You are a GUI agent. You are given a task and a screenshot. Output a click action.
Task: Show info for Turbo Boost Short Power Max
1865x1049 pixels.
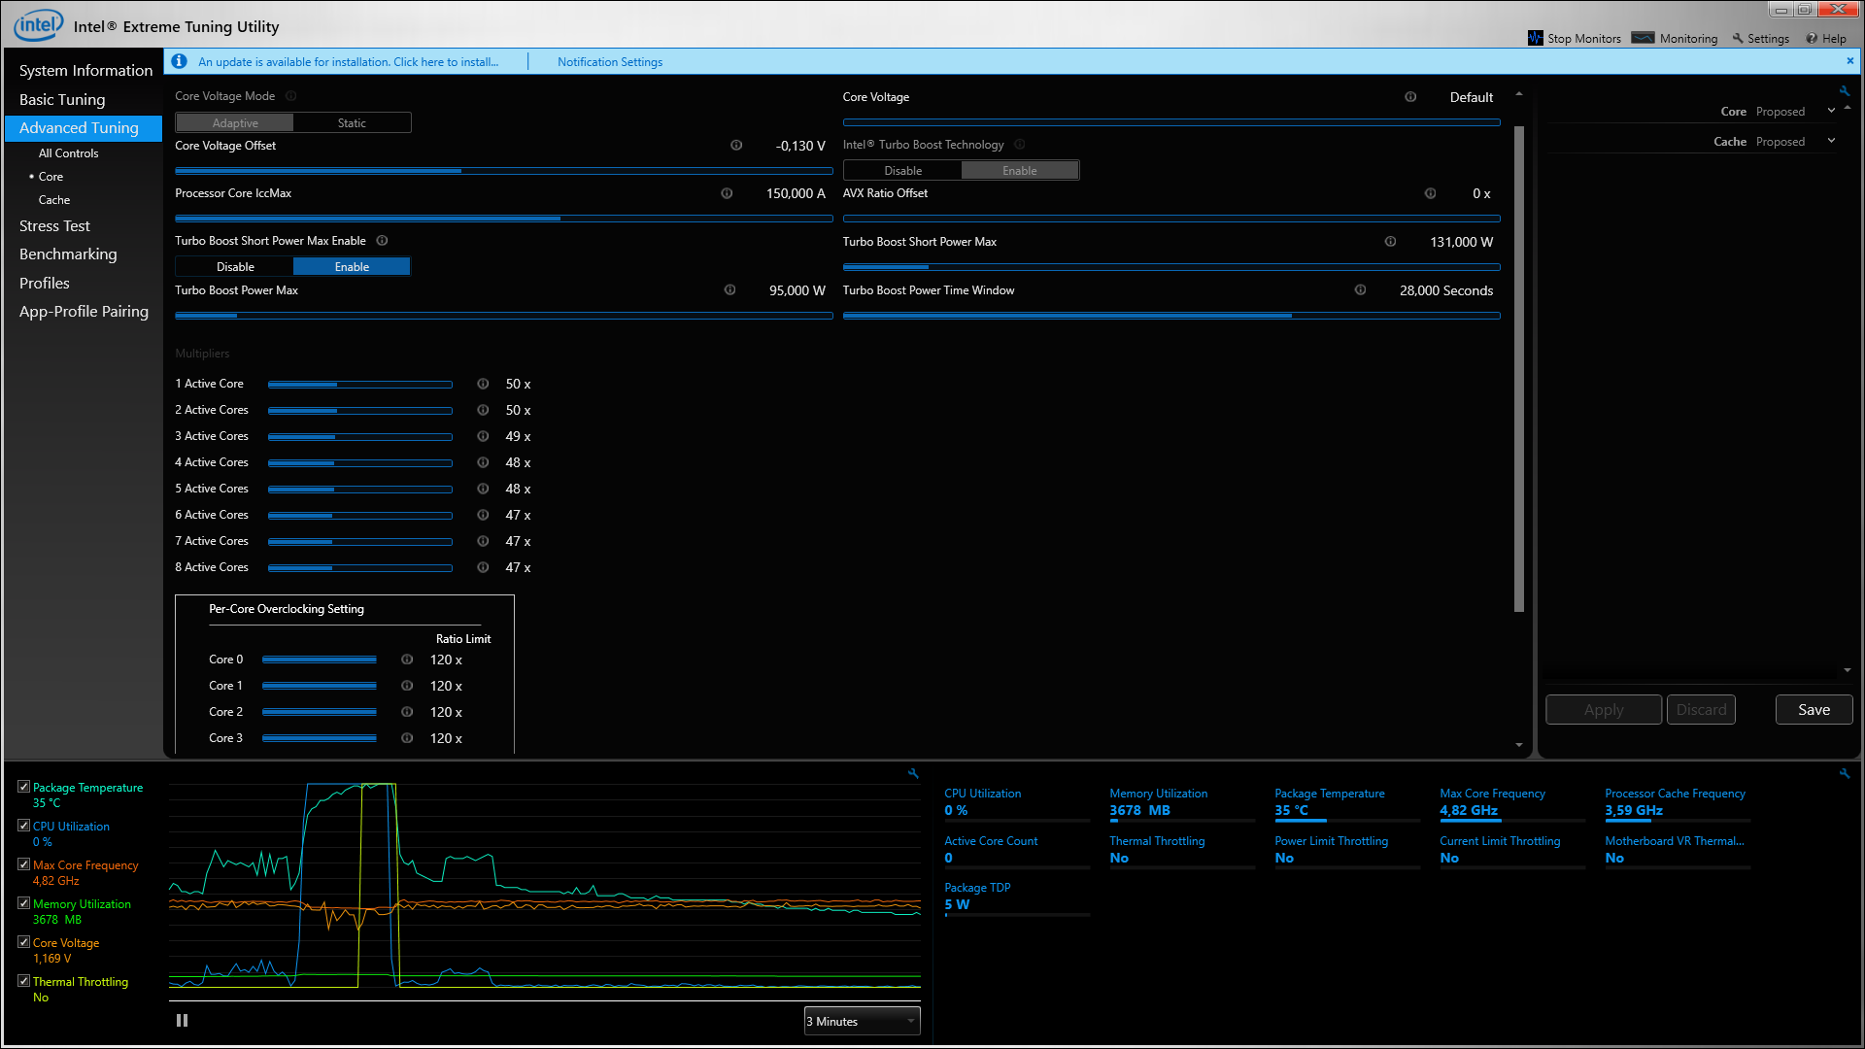1390,242
